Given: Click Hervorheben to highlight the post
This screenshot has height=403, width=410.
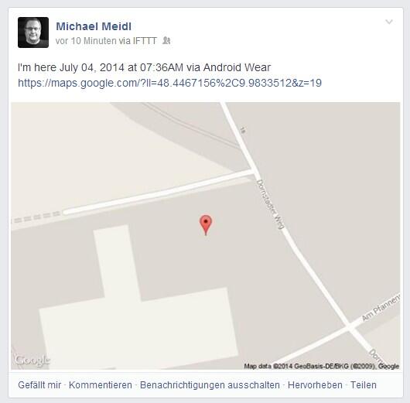Looking at the screenshot, I should pos(315,385).
